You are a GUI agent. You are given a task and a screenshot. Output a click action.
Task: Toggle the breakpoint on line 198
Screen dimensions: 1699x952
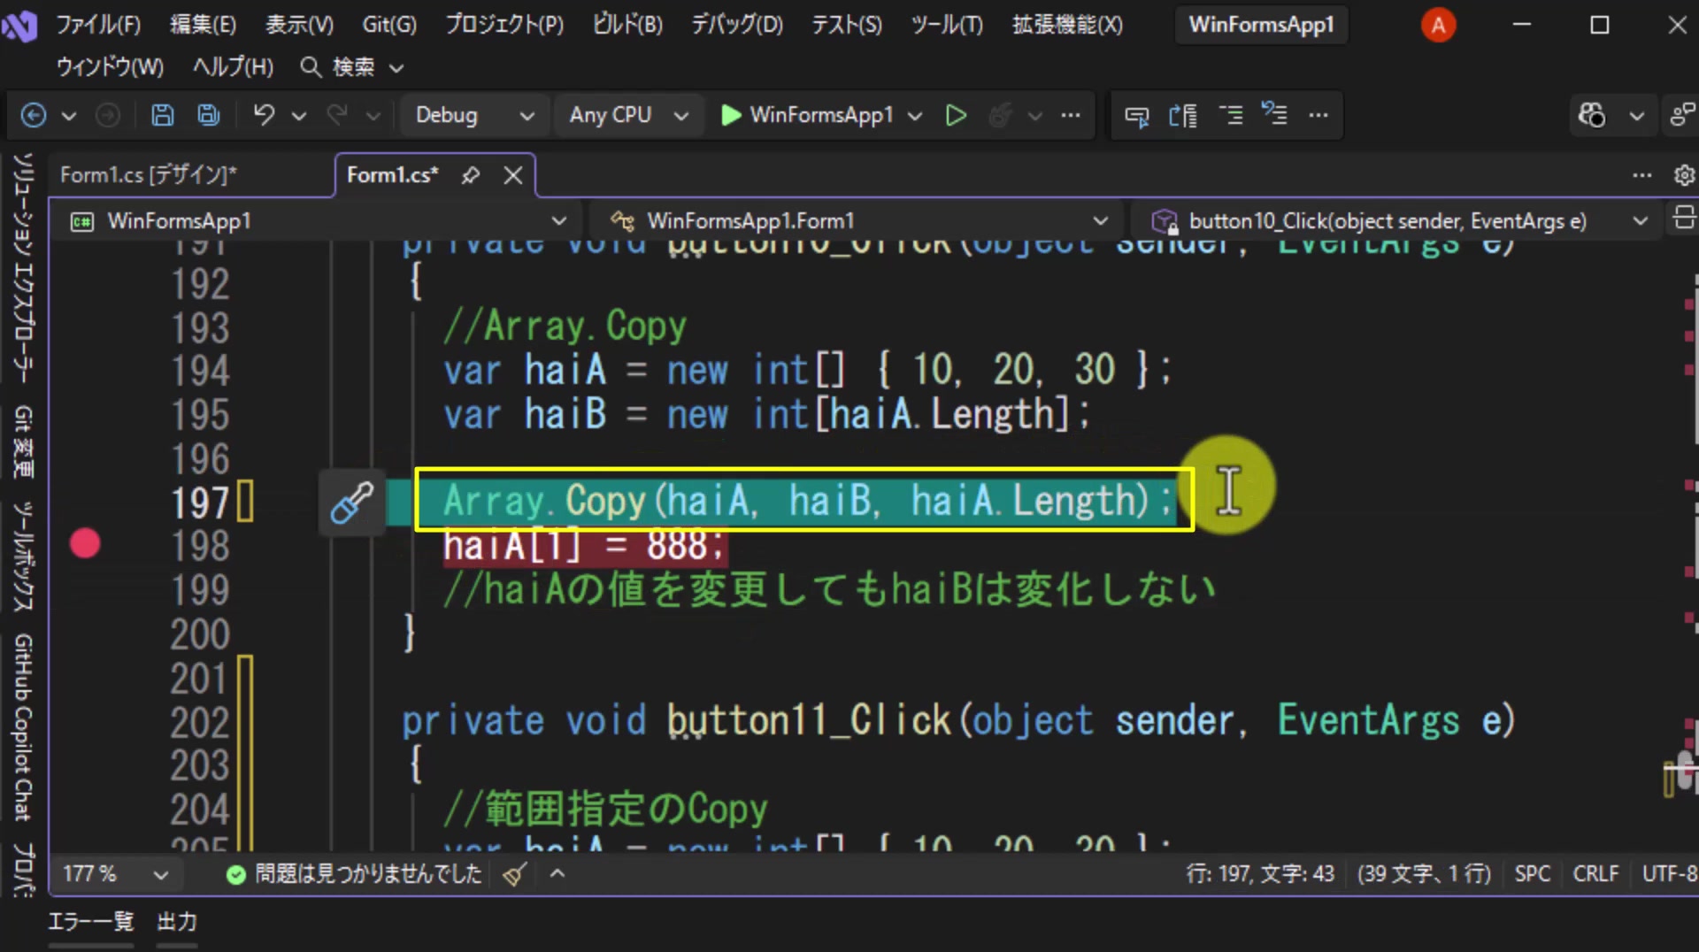click(85, 543)
